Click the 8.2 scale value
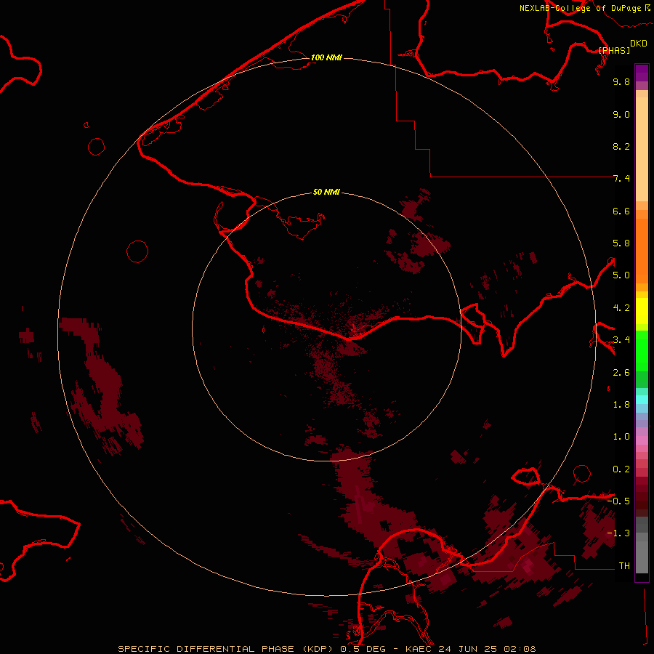Image resolution: width=654 pixels, height=654 pixels. pos(621,146)
